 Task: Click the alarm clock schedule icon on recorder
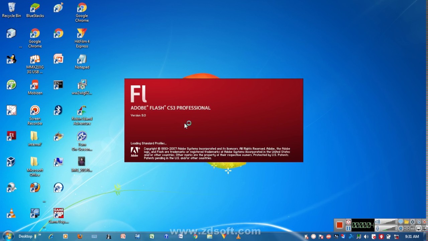click(348, 222)
